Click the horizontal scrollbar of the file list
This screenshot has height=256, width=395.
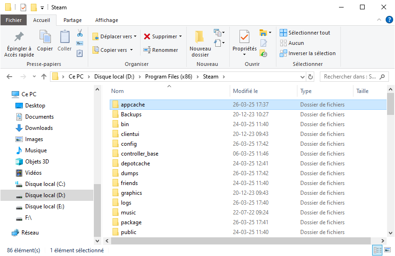click(240, 241)
